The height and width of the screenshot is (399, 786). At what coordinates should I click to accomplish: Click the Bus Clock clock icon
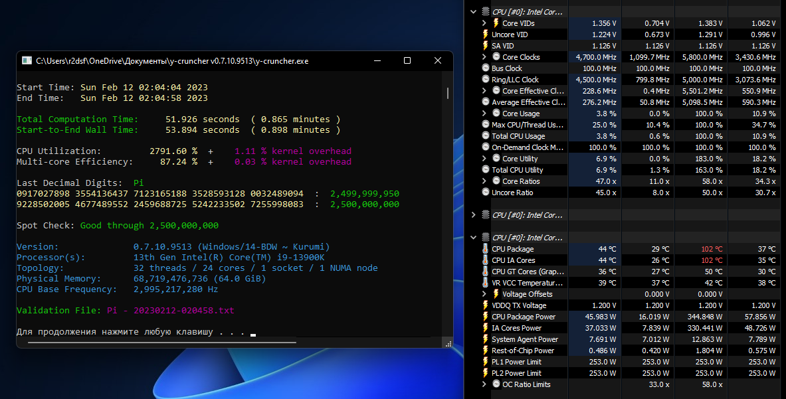[x=485, y=68]
